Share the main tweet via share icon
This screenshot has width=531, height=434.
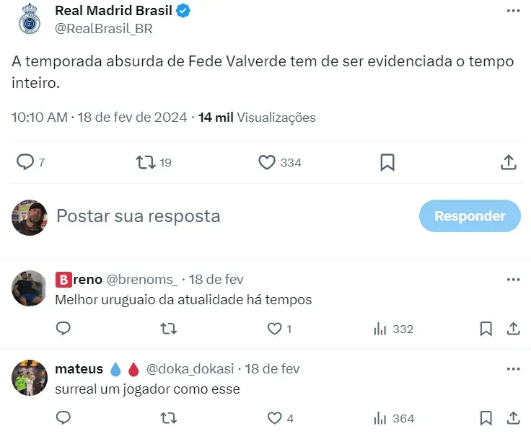508,162
